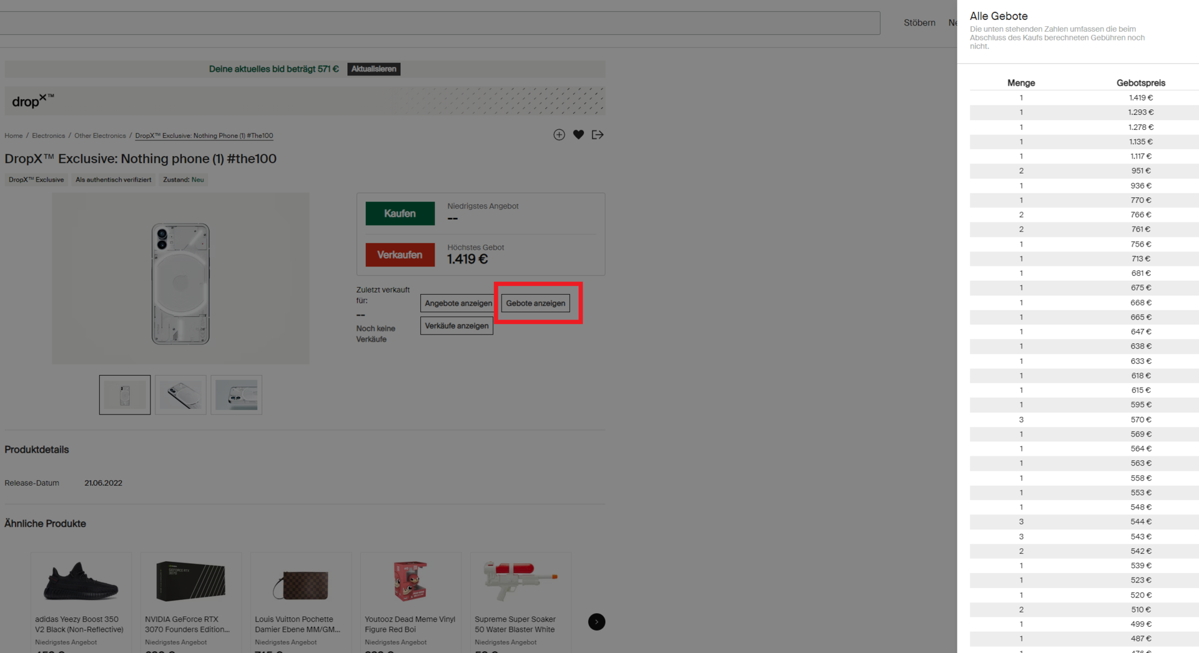Click the main Nothing phone product image
The width and height of the screenshot is (1199, 653).
180,278
